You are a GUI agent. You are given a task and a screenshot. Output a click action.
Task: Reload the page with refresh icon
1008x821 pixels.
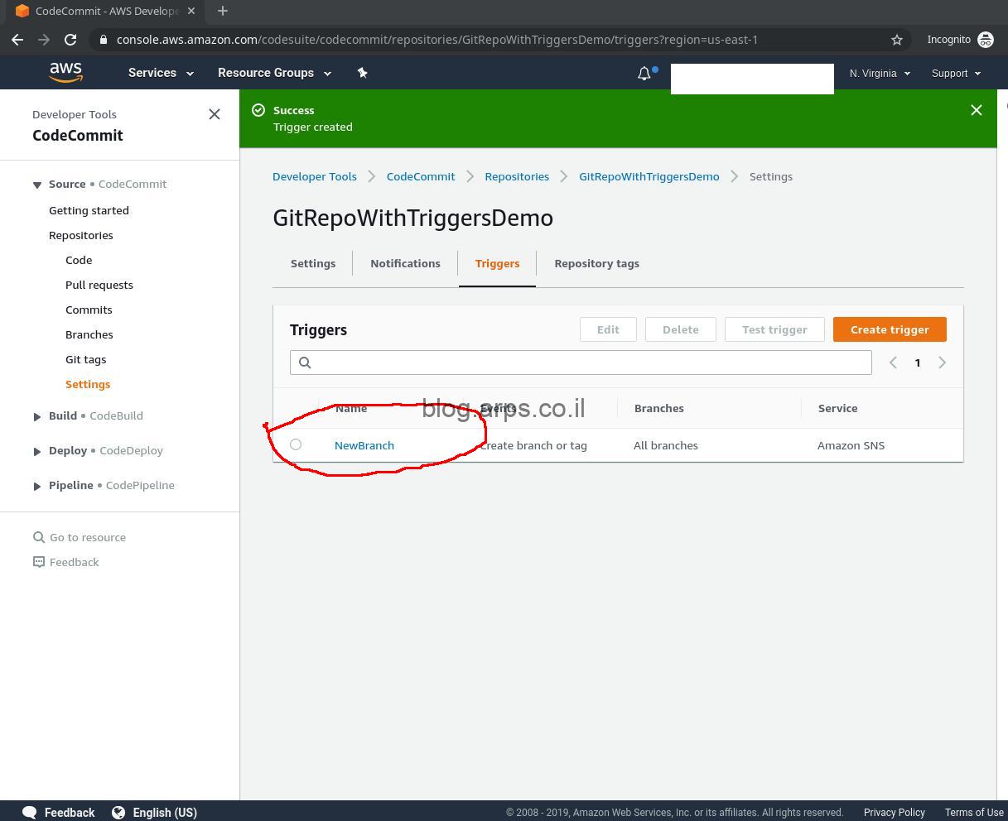[70, 40]
